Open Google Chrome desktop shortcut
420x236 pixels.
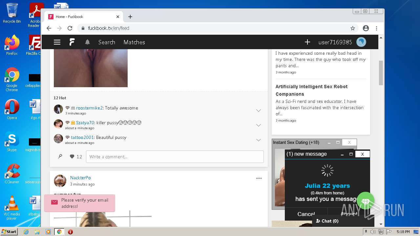[12, 80]
